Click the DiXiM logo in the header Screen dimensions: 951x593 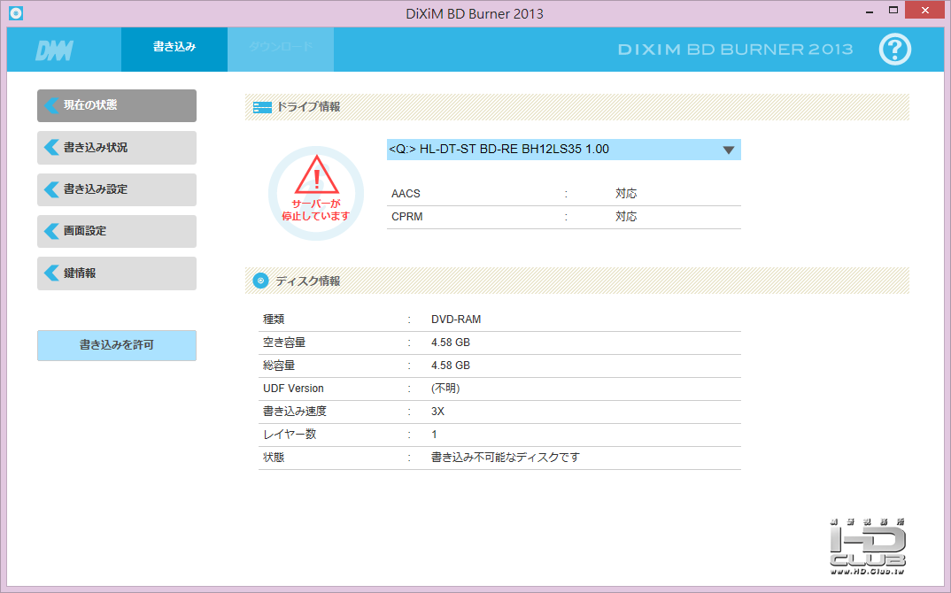[x=55, y=50]
